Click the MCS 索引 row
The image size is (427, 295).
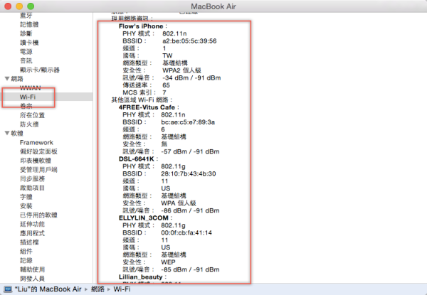144,92
